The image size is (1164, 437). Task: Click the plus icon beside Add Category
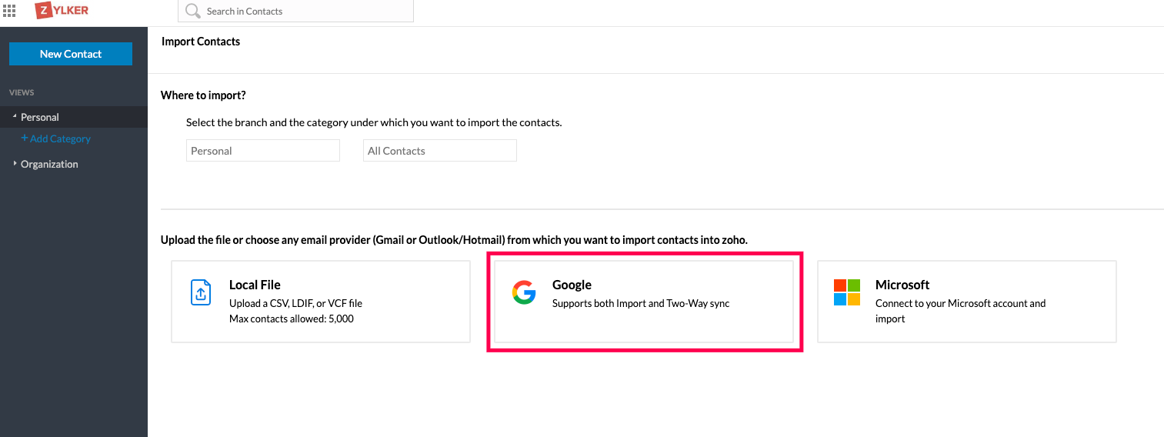click(25, 138)
